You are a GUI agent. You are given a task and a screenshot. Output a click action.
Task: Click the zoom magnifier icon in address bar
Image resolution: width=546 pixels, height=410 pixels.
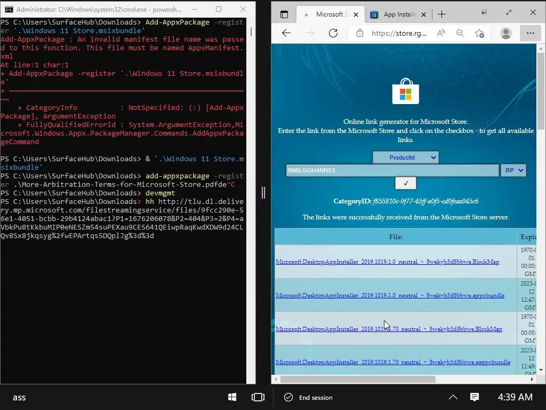click(x=460, y=33)
